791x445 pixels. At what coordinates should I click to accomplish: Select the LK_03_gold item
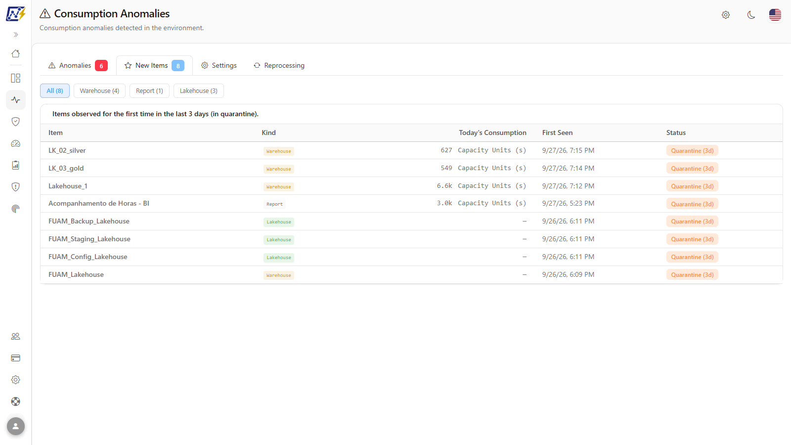tap(66, 168)
